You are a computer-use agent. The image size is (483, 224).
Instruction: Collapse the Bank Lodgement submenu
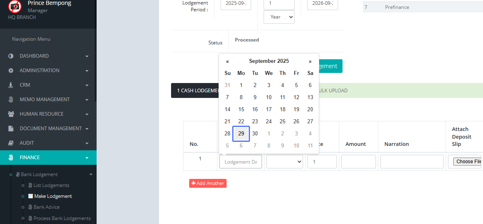pos(91,174)
